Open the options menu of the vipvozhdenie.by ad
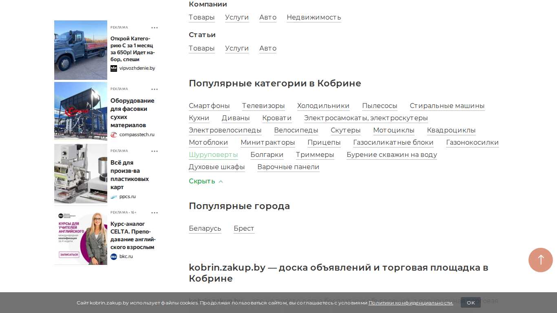The width and height of the screenshot is (557, 313). (155, 28)
